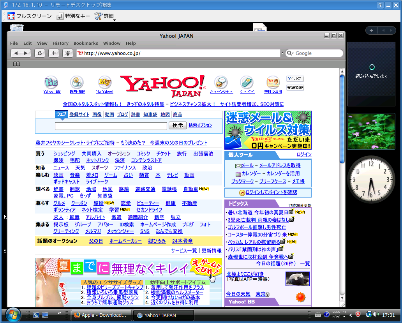Click the address bar URL field

coord(178,53)
